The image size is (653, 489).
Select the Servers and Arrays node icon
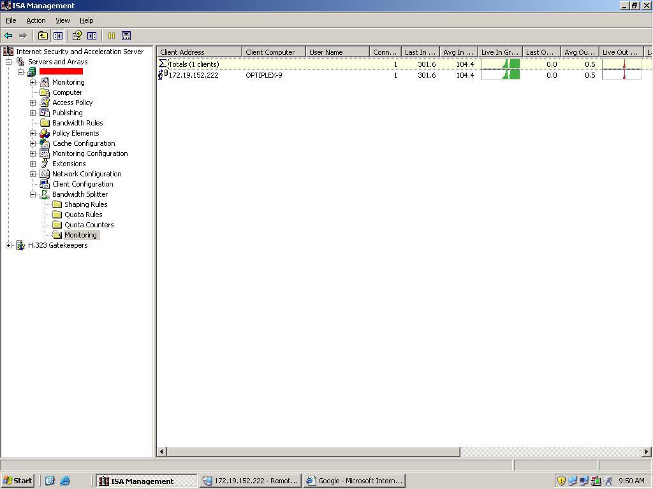[20, 62]
